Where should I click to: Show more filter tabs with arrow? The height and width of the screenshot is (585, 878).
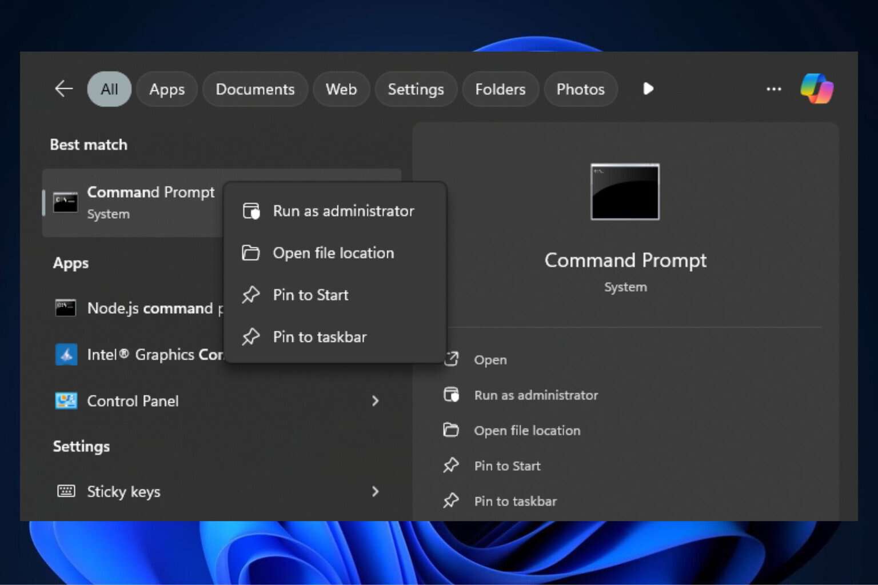(648, 89)
